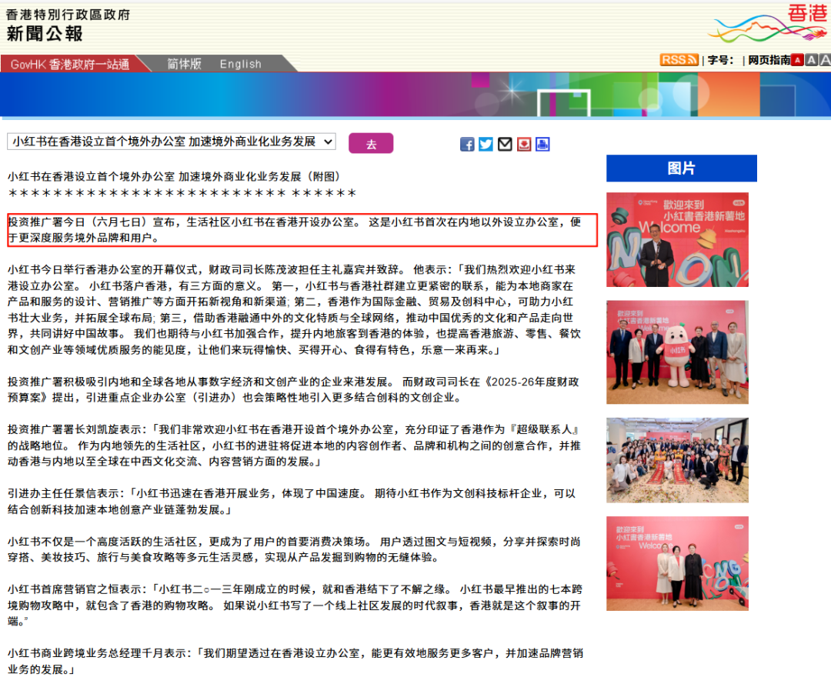
Task: Click the purple 去 go button
Action: tap(371, 143)
